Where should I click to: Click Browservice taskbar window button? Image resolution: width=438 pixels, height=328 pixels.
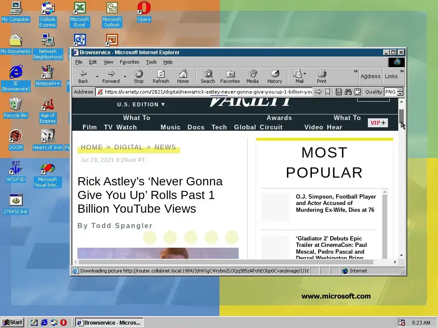[109, 322]
